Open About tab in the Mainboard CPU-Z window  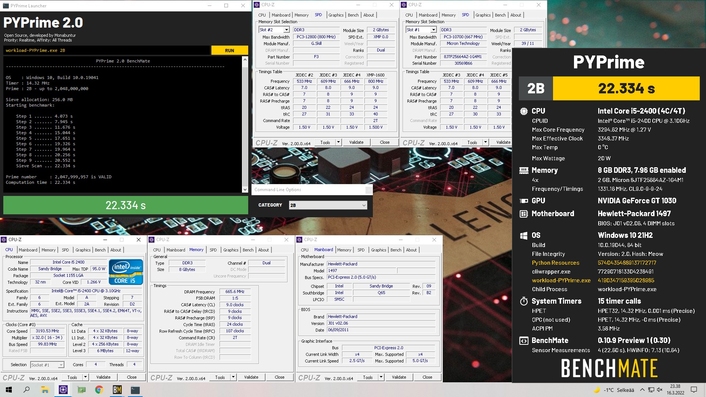(x=411, y=250)
